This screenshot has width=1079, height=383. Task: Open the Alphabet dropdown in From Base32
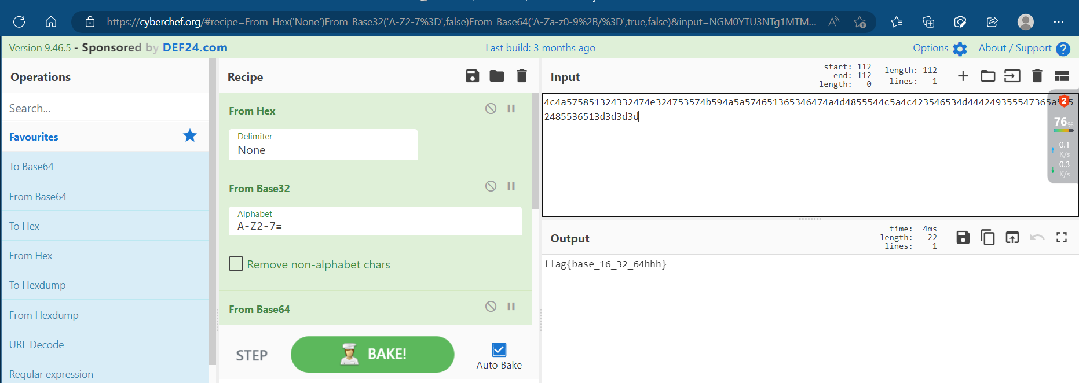coord(375,221)
